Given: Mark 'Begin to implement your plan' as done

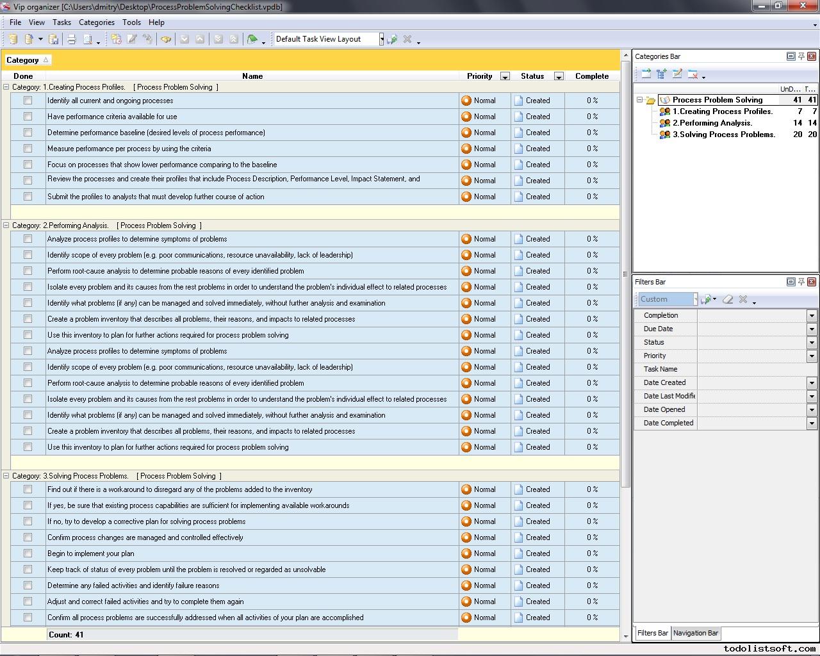Looking at the screenshot, I should click(28, 553).
